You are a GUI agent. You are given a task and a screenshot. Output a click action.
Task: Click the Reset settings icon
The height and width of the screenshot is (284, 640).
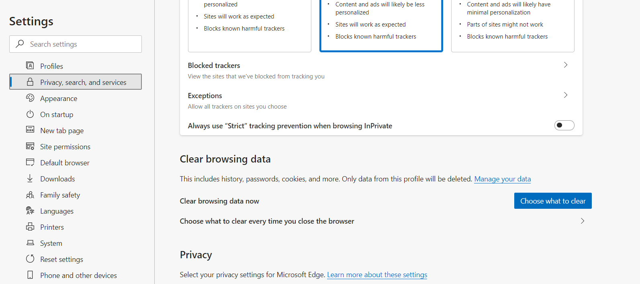pyautogui.click(x=30, y=259)
